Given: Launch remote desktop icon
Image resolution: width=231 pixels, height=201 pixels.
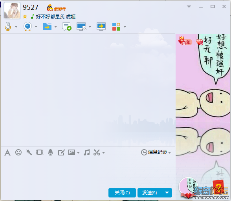Looking at the screenshot, I should 81,27.
